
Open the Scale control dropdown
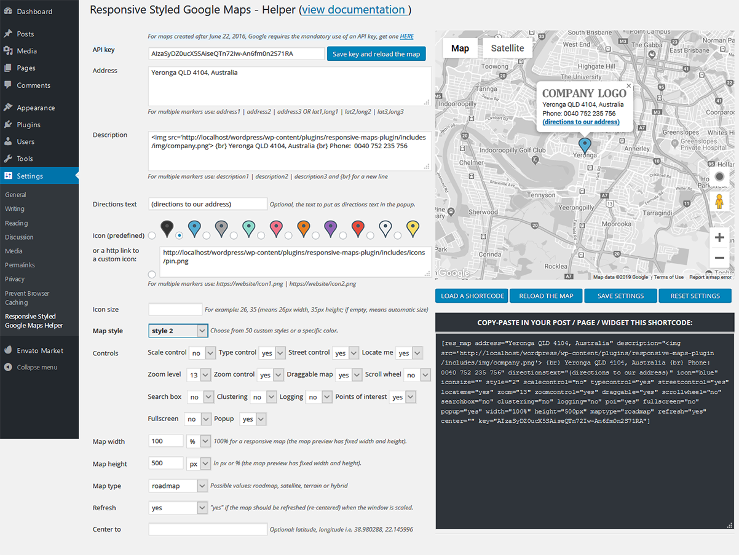[x=202, y=353]
